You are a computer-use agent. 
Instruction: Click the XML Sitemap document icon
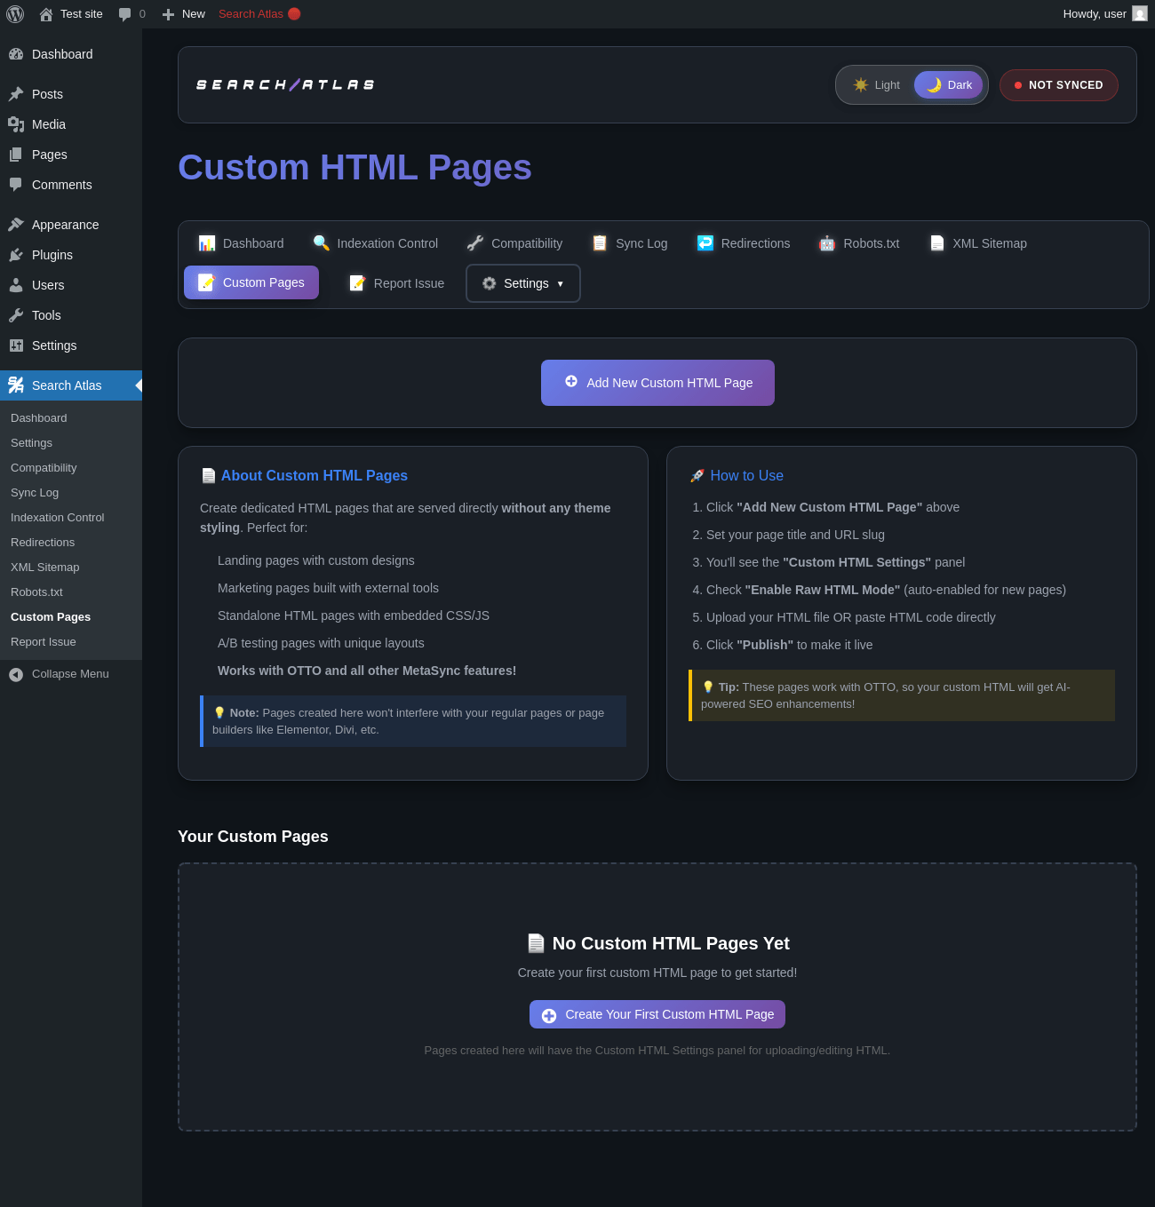click(937, 243)
